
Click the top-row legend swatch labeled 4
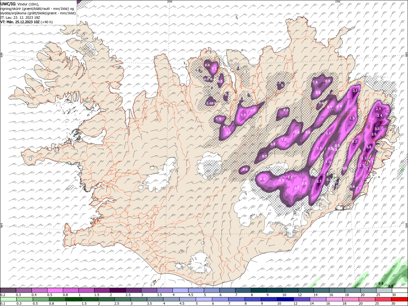pyautogui.click(x=180, y=290)
